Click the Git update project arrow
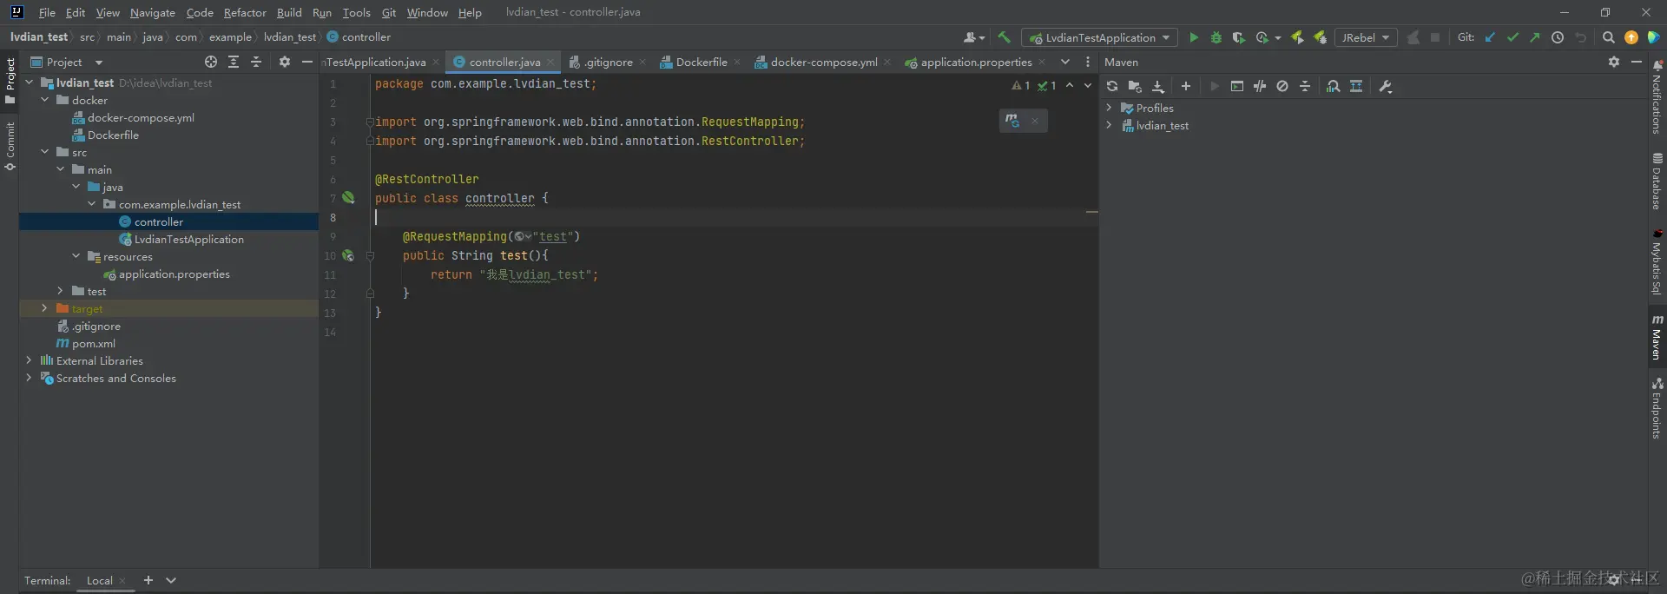Viewport: 1667px width, 594px height. (1491, 37)
